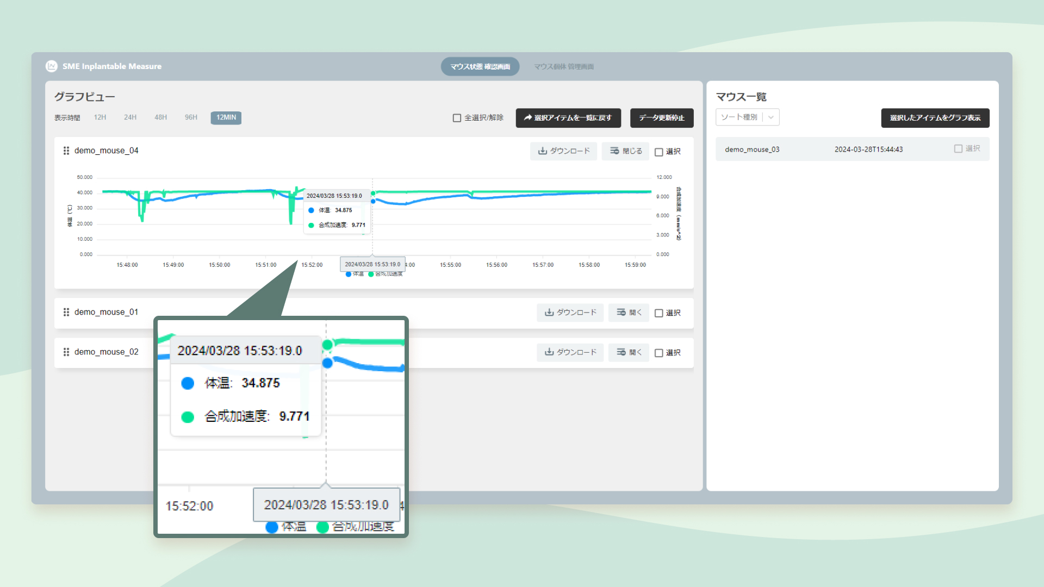The width and height of the screenshot is (1044, 587).
Task: Check the select box for demo_mouse_04
Action: coord(658,152)
